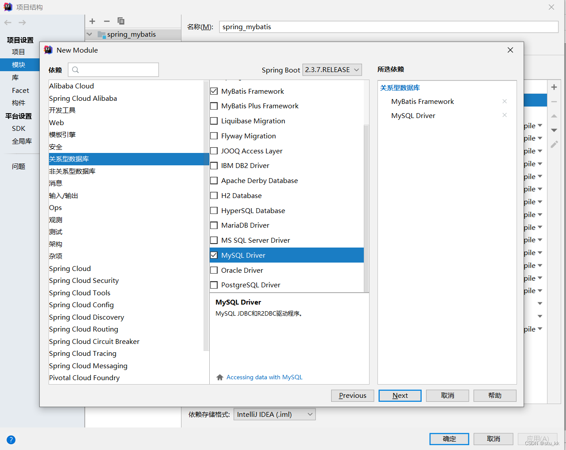The height and width of the screenshot is (450, 566).
Task: Select Spring Cloud Config category
Action: (81, 305)
